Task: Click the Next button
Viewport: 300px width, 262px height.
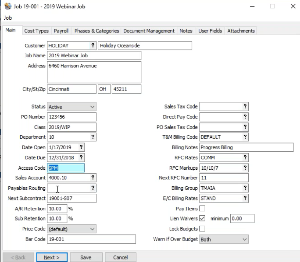Action: point(51,258)
